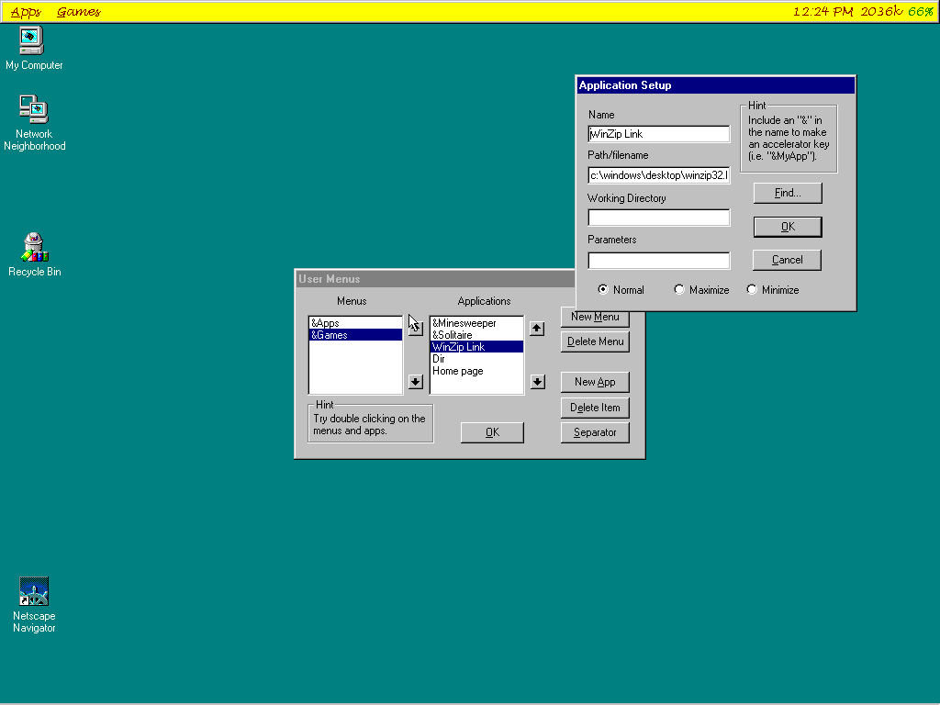This screenshot has width=940, height=705.
Task: Select the Maximize window state option
Action: click(678, 289)
